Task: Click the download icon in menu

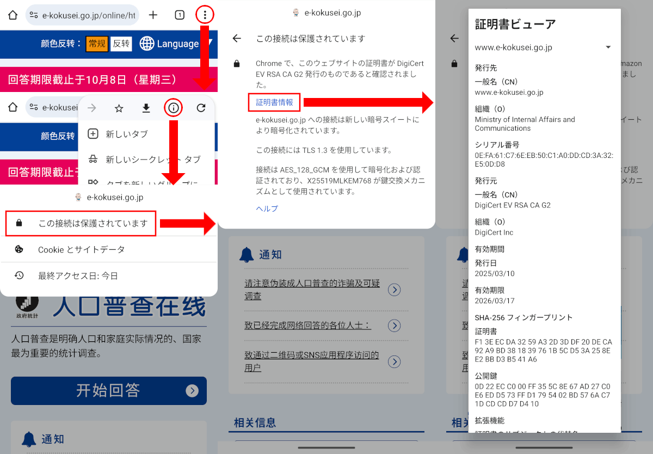Action: [x=146, y=108]
